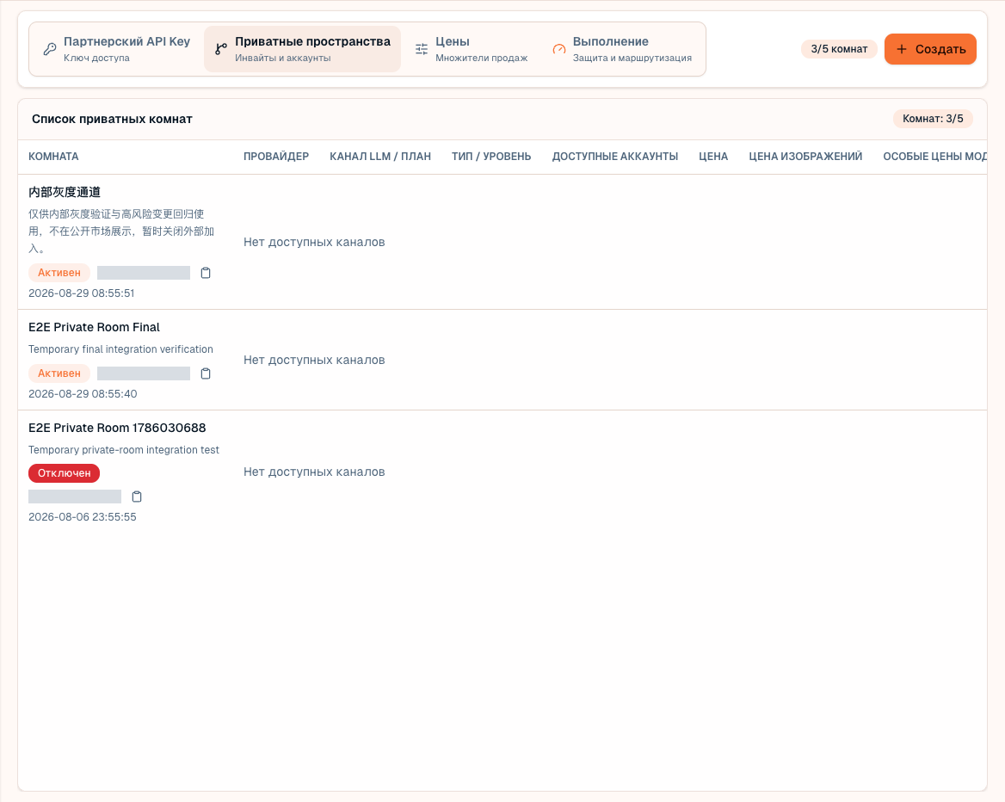Open the Партнерский API Key tab
The width and height of the screenshot is (1005, 802).
(117, 49)
